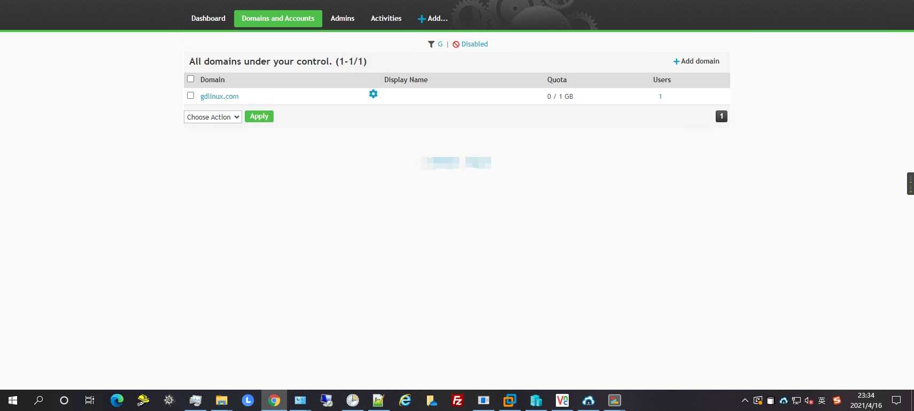Image resolution: width=914 pixels, height=411 pixels.
Task: Open the VNC icon in taskbar
Action: tap(562, 400)
